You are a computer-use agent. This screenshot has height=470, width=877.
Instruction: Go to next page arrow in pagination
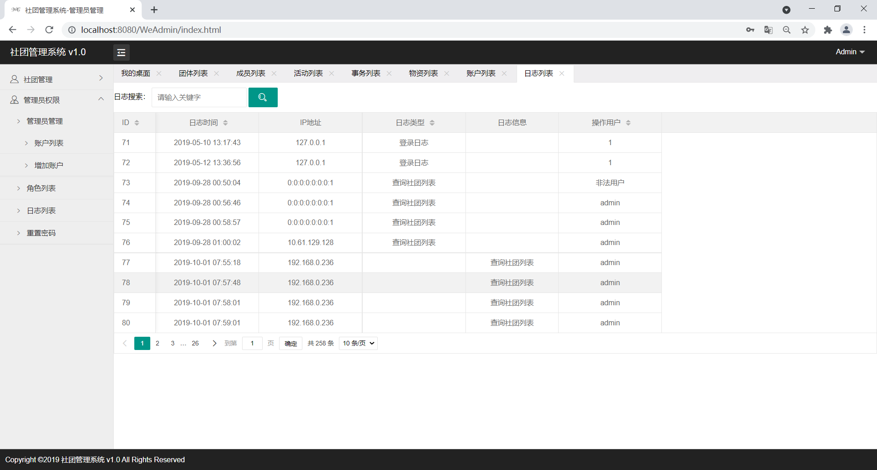point(214,343)
